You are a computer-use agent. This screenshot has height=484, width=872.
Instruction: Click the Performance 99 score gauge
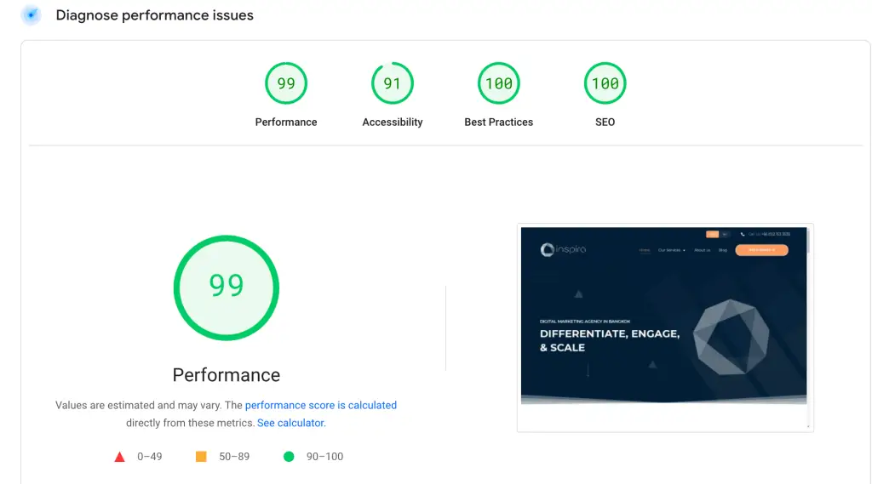[285, 83]
